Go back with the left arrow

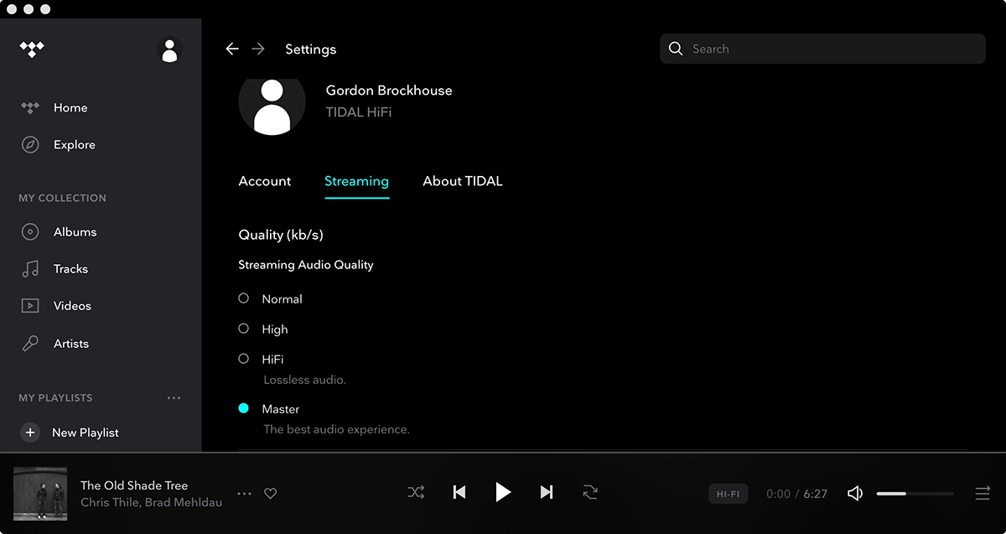(232, 49)
